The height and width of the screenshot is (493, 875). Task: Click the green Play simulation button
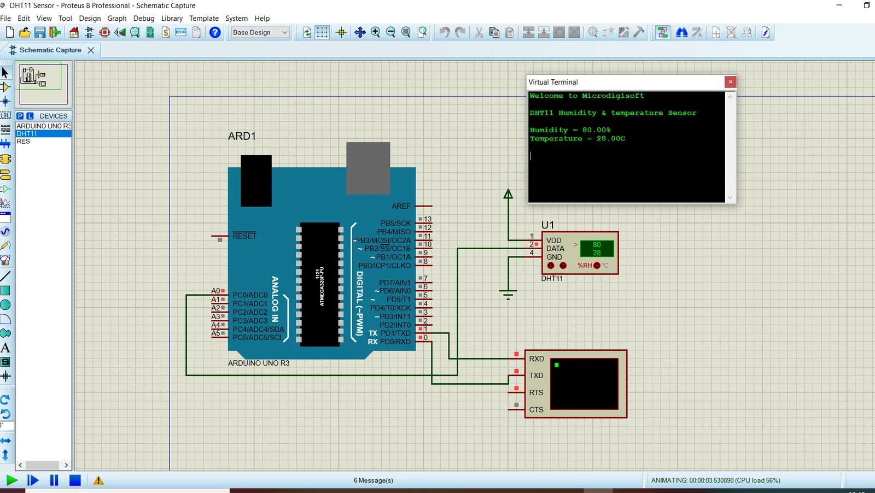click(x=11, y=480)
